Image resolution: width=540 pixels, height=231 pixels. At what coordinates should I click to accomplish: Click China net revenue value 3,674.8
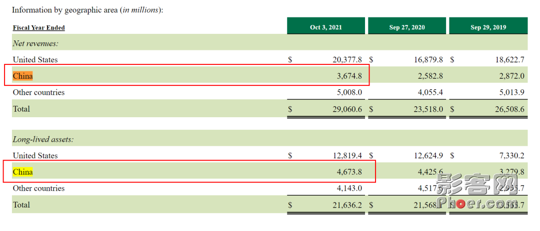349,76
